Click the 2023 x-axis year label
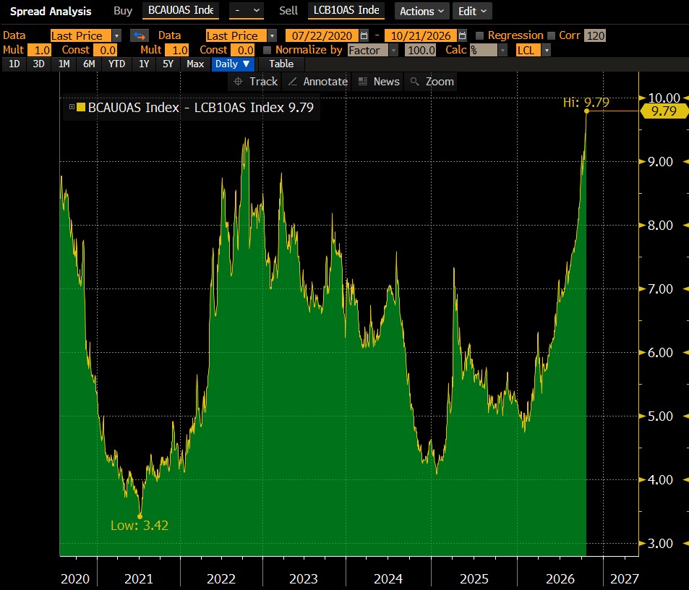Screen dimensions: 689x590 click(x=304, y=579)
